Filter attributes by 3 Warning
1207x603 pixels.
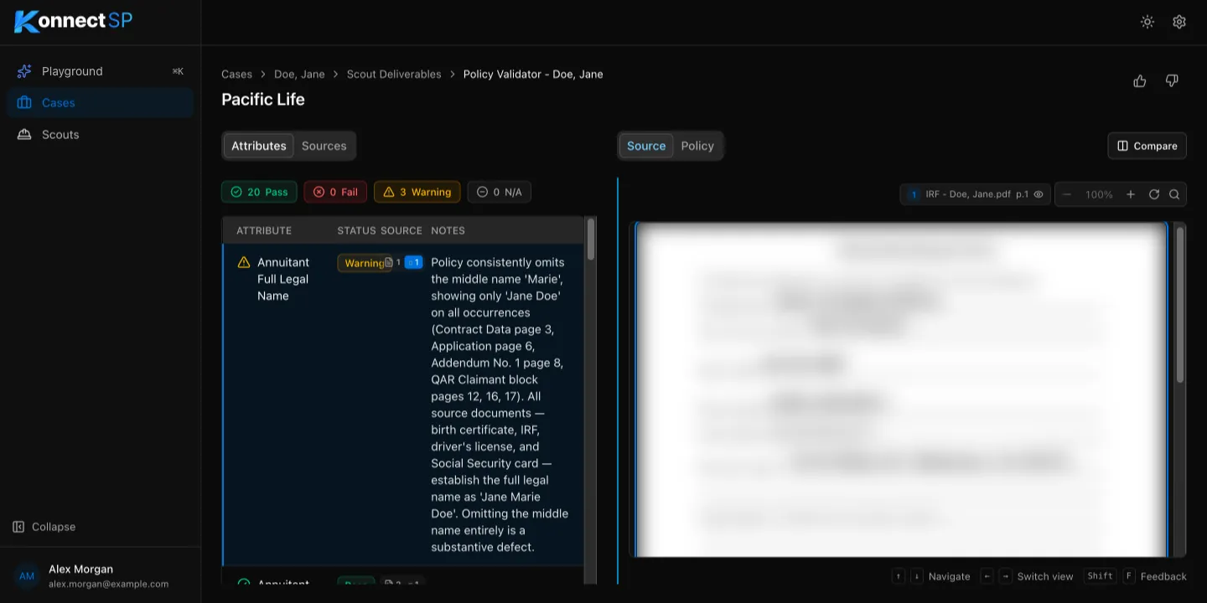pos(417,192)
